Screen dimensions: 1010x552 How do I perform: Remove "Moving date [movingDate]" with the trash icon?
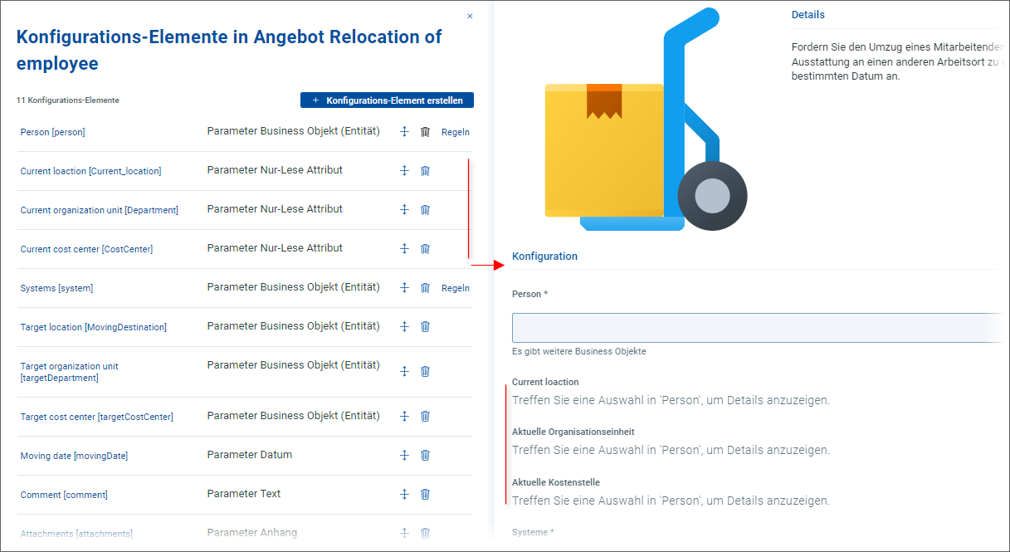coord(425,455)
